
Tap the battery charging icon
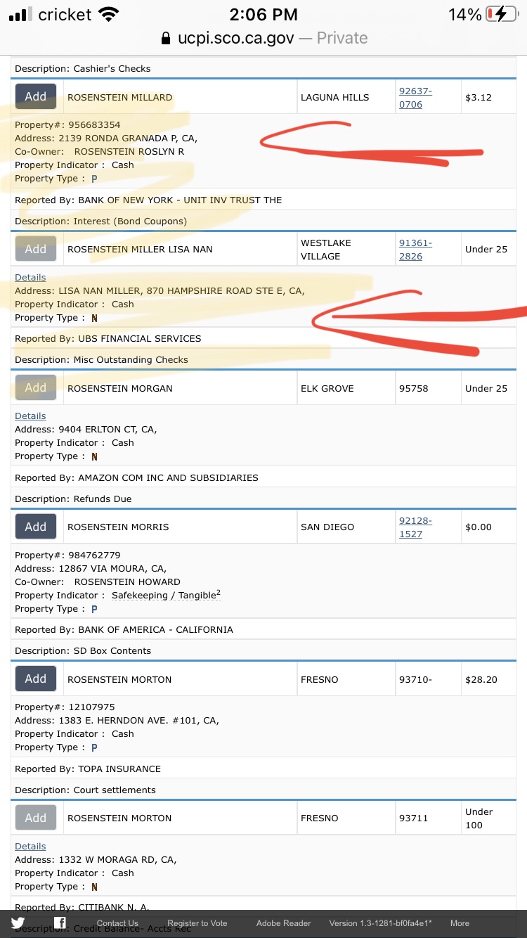tap(501, 14)
